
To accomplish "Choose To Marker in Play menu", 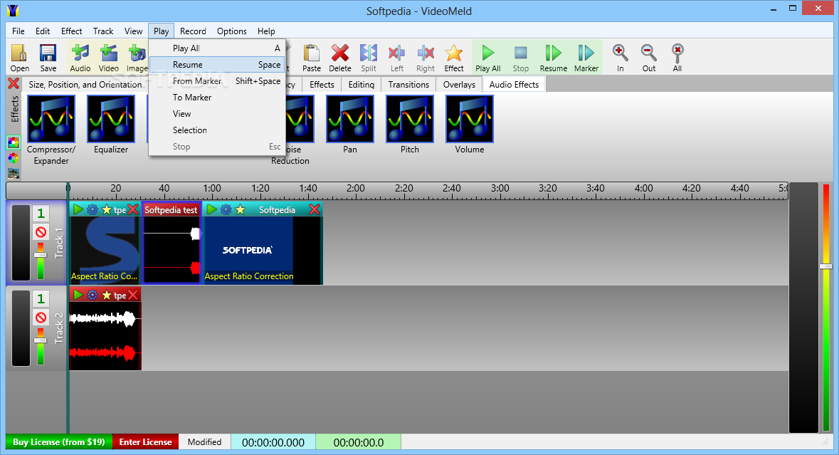I will [217, 98].
